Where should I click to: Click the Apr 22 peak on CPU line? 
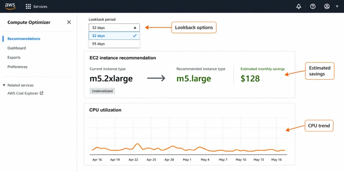(137, 144)
